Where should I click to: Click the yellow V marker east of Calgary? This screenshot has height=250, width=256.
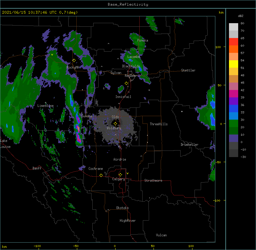(x=127, y=173)
